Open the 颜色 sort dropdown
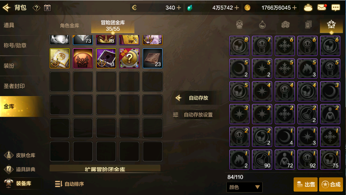The width and height of the screenshot is (346, 195). [245, 187]
